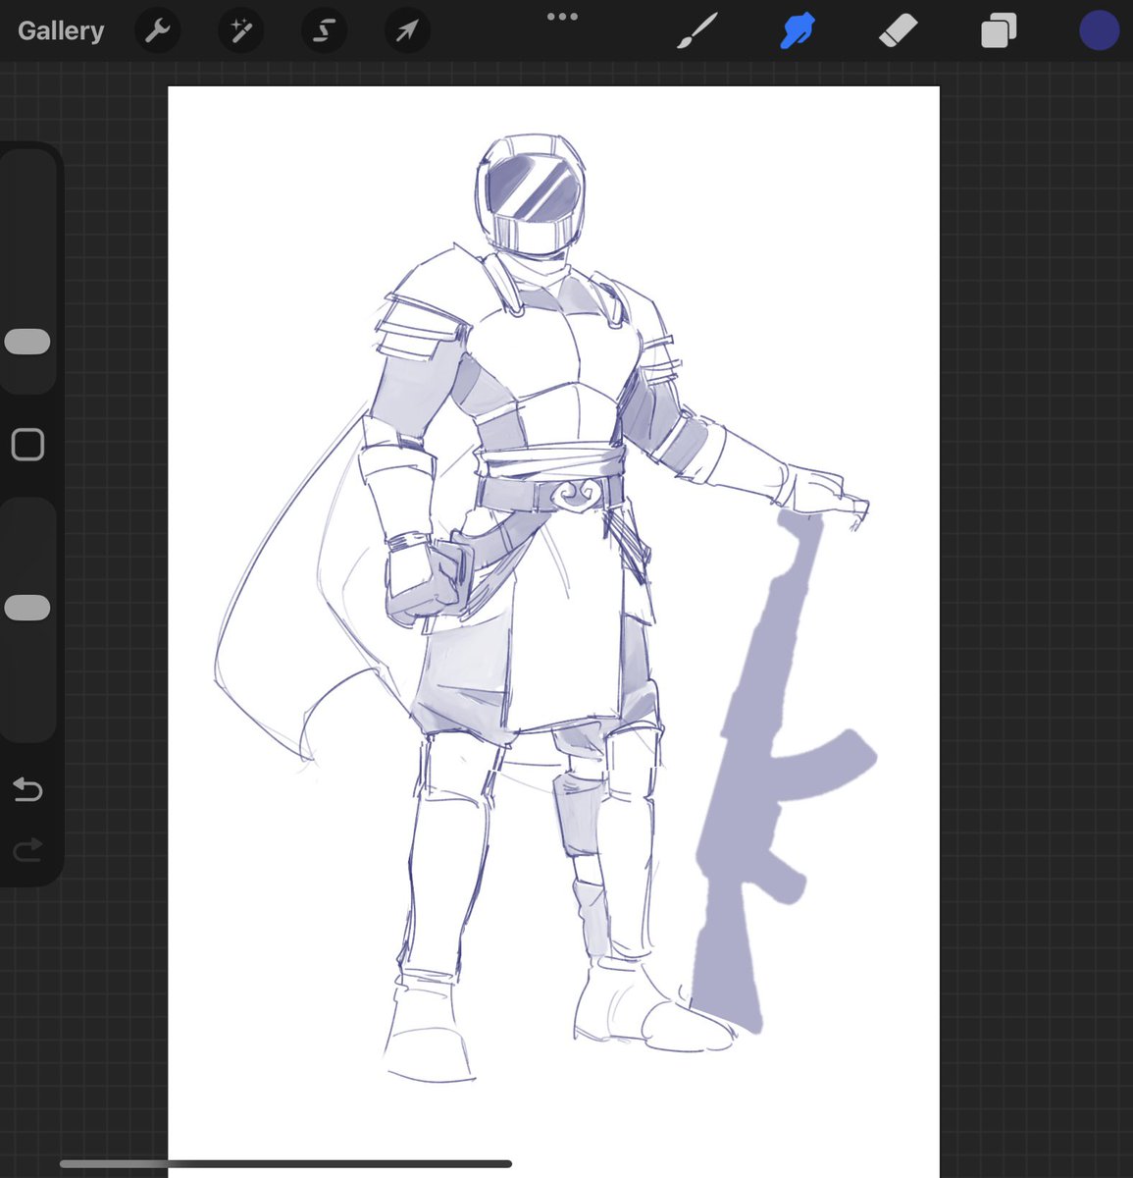Open the active color picker
Viewport: 1133px width, 1178px height.
(1100, 31)
